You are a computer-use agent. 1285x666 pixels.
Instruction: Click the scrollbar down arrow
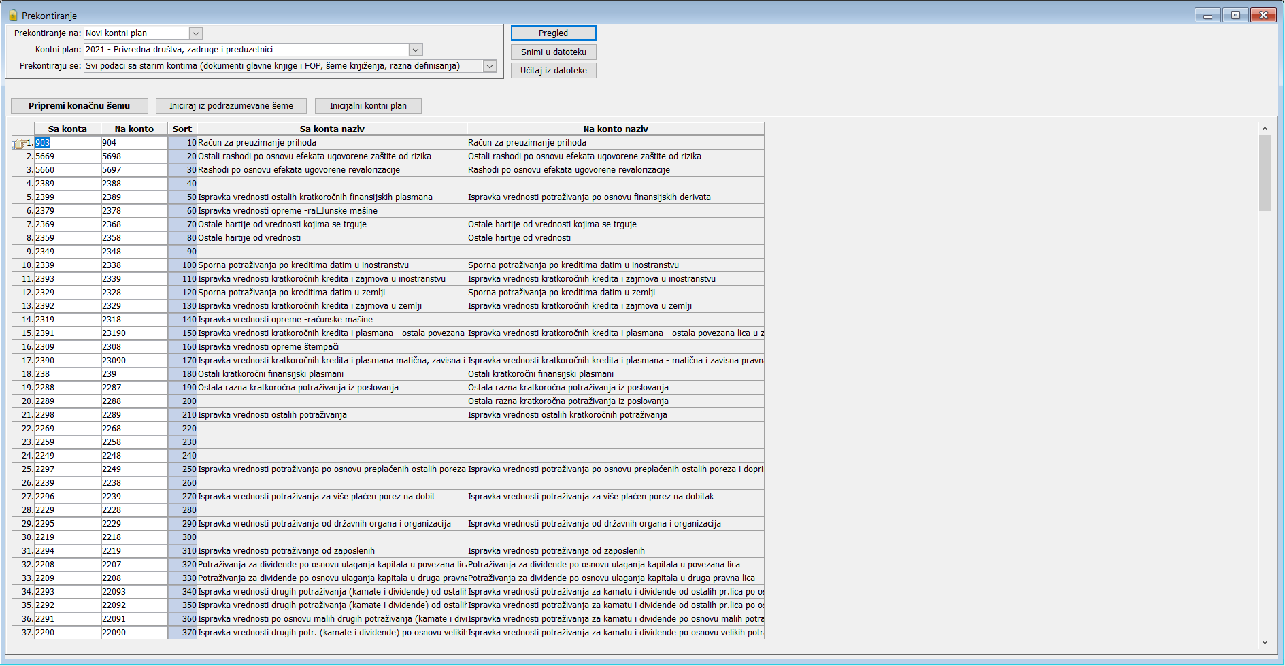pos(1265,642)
